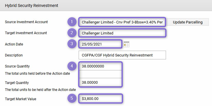This screenshot has width=212, height=106.
Task: Click the step 2 circle marker
Action: [x=72, y=33]
